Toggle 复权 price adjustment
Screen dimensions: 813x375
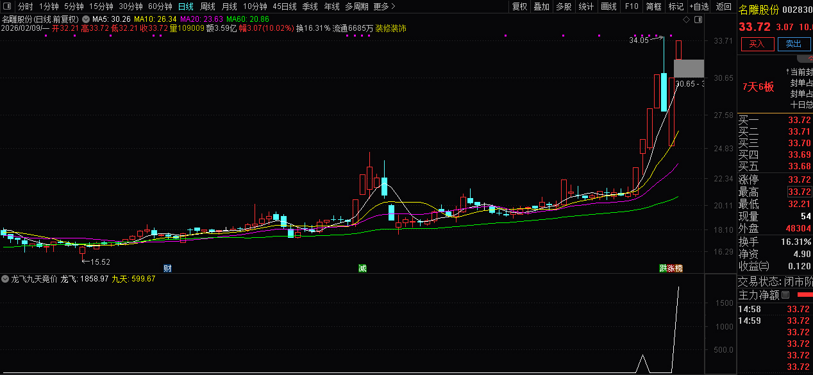(519, 6)
